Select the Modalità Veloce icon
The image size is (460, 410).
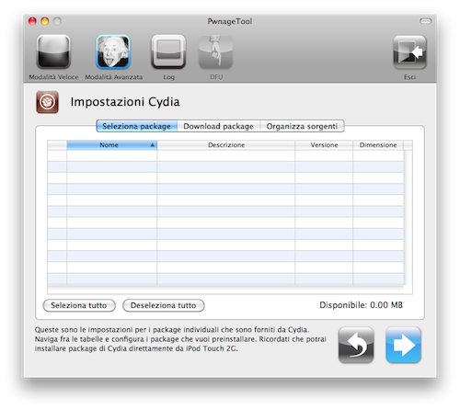(53, 52)
